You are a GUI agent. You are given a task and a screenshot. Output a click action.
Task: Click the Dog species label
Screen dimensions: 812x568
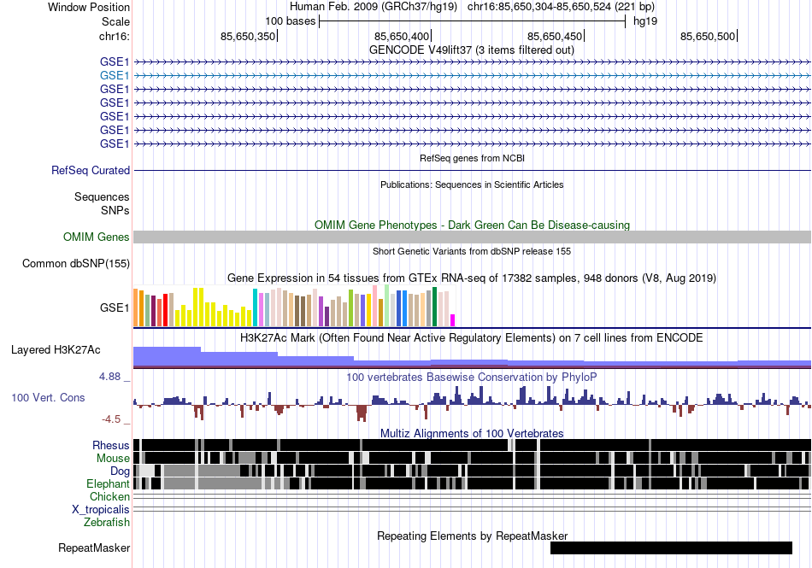tap(120, 471)
